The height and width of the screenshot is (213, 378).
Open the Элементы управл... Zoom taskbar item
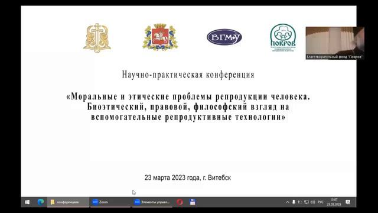152,202
